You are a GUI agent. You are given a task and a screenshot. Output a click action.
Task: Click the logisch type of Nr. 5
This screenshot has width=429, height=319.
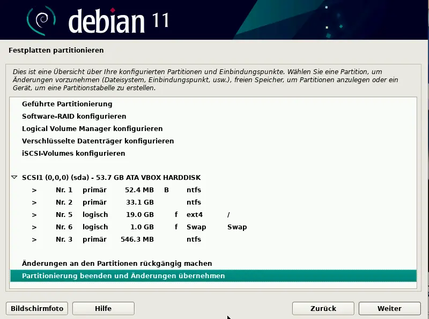pos(95,215)
